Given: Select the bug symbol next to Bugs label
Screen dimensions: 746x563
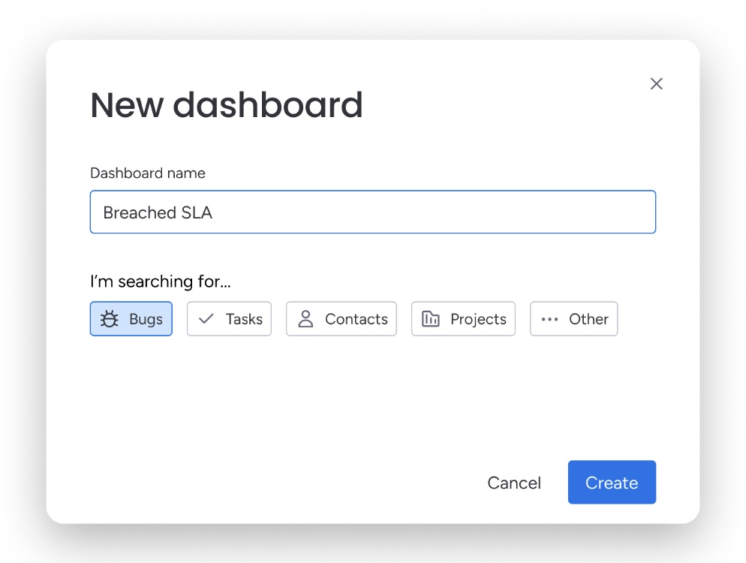Looking at the screenshot, I should [x=110, y=318].
